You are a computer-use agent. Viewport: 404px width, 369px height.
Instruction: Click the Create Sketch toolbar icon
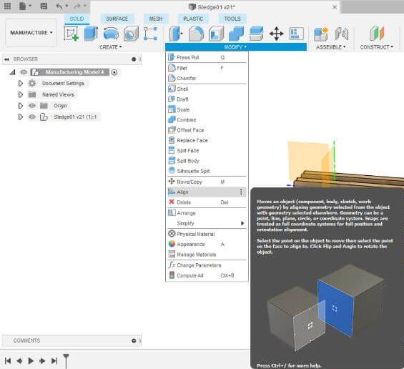(71, 34)
